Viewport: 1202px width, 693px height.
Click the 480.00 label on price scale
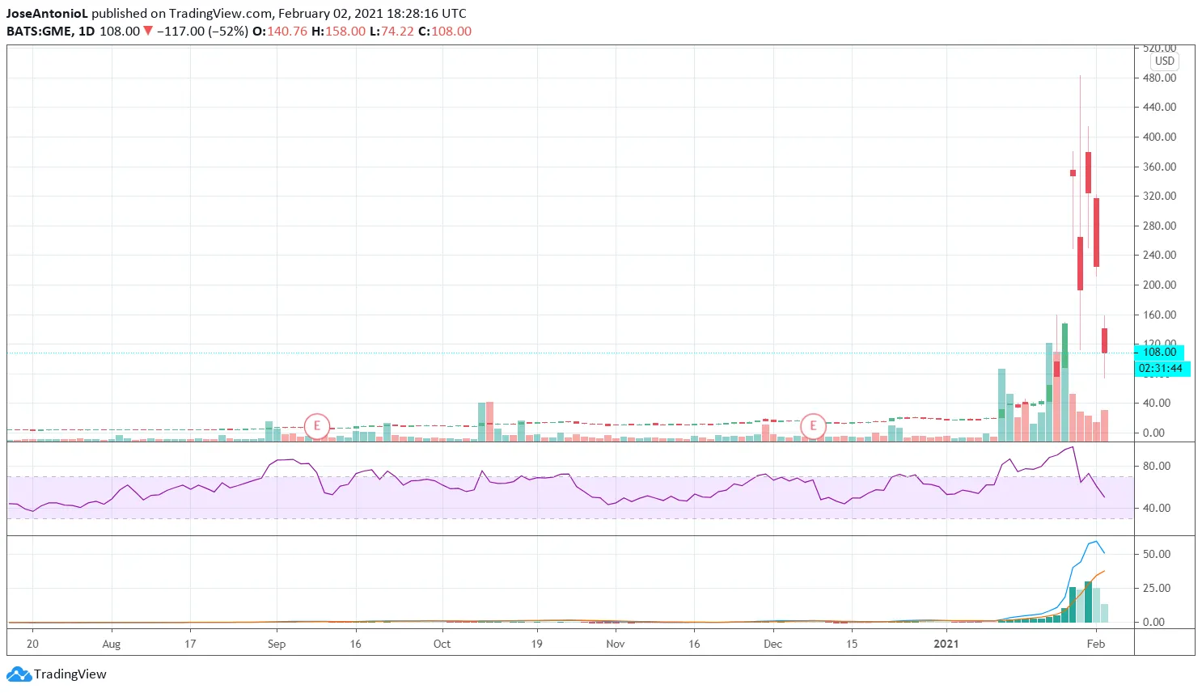coord(1159,78)
